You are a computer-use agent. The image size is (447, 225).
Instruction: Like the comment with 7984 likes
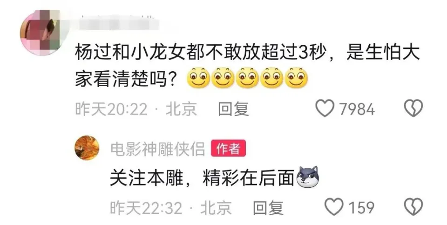pos(325,109)
